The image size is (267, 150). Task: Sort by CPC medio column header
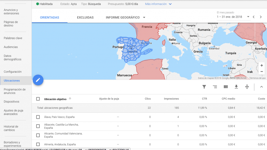(228, 99)
